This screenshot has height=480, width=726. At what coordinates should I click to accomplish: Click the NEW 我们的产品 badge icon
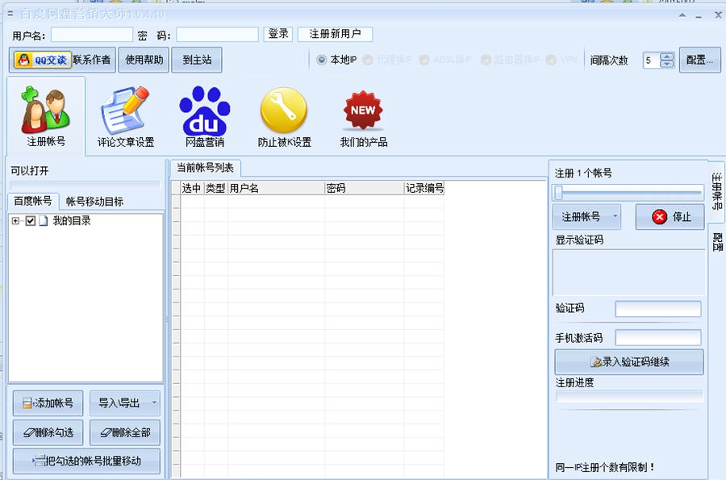click(x=361, y=109)
